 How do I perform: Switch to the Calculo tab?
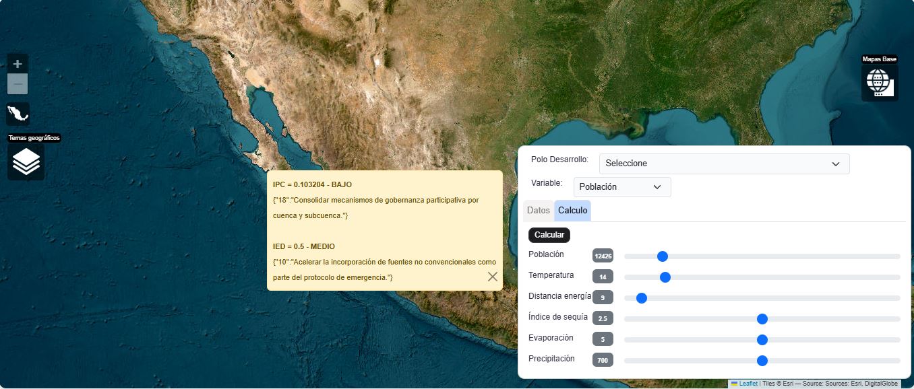point(572,210)
